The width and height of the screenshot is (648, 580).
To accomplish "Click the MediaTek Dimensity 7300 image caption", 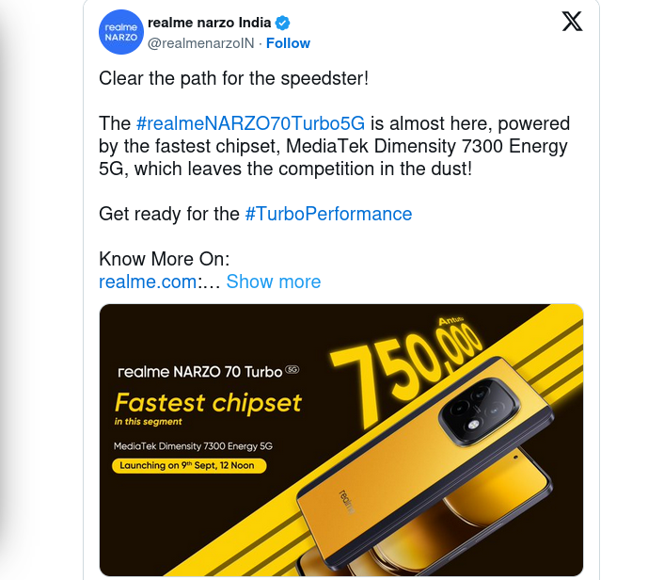I will coord(193,446).
